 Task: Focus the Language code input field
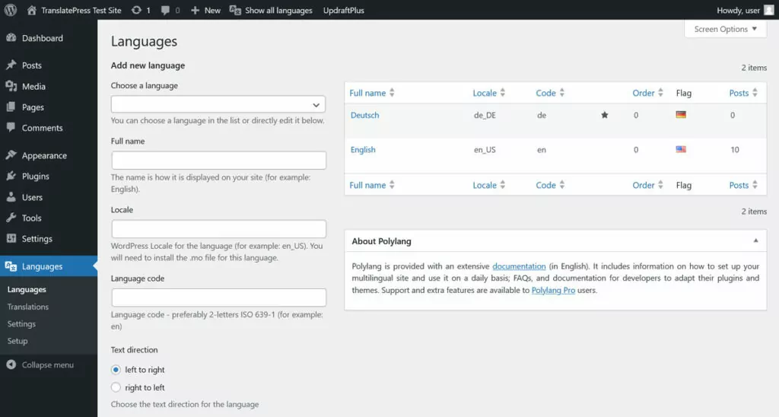point(218,298)
